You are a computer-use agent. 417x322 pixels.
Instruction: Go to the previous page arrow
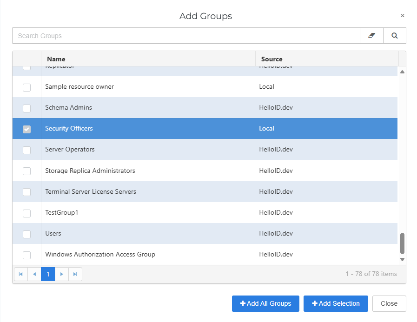point(34,274)
